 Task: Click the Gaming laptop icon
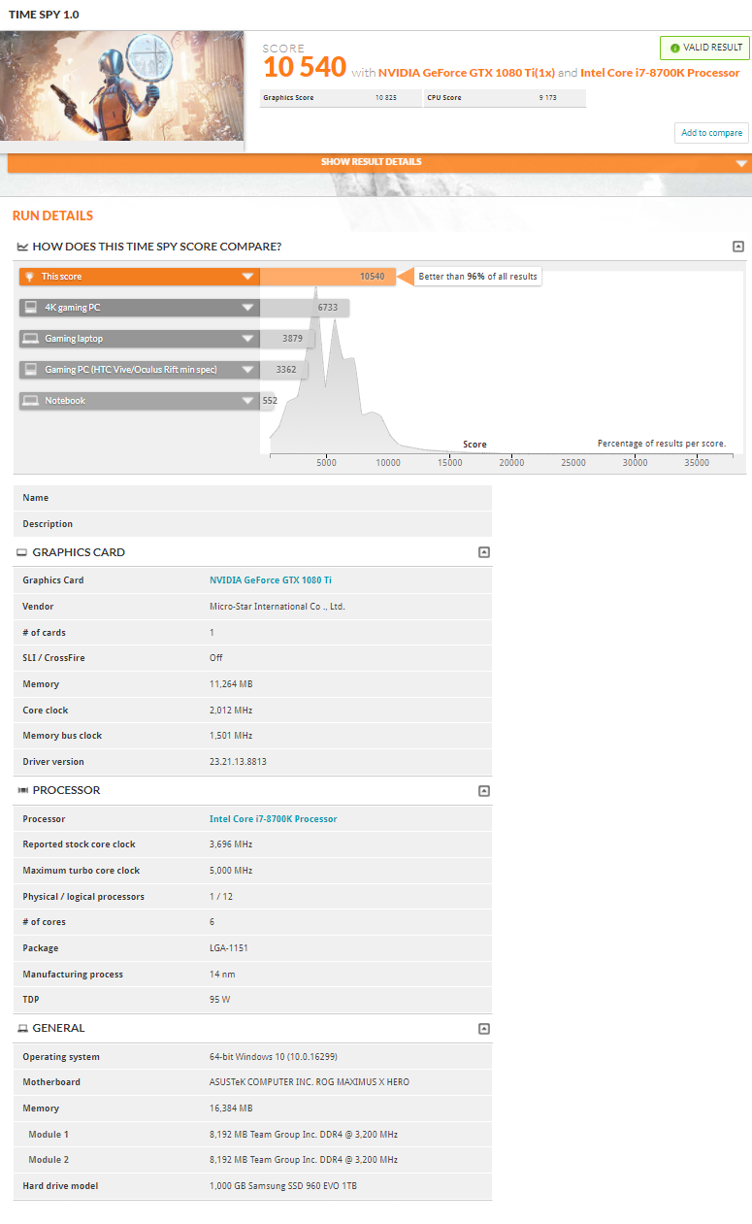click(30, 339)
